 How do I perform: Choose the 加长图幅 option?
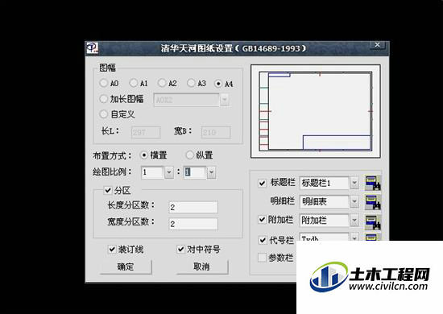(x=103, y=99)
